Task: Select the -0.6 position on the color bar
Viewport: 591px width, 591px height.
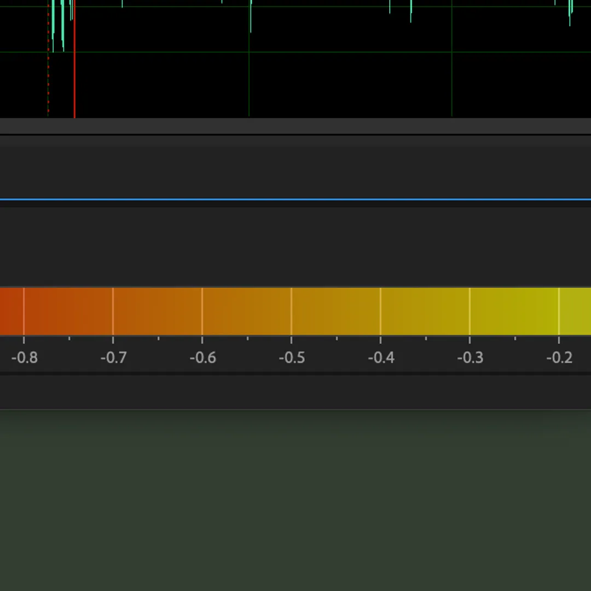Action: click(x=202, y=311)
